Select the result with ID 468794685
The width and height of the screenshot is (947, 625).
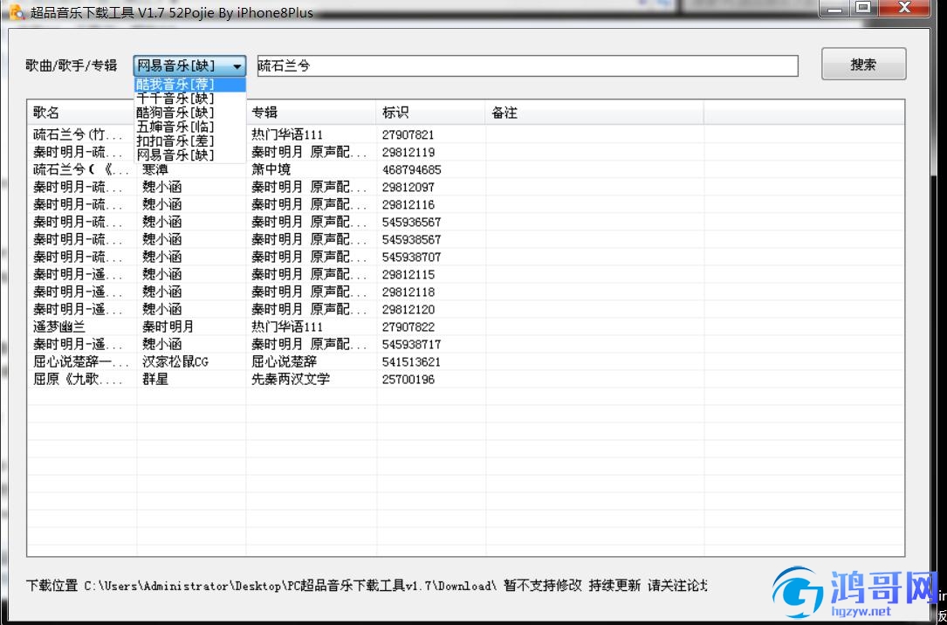point(466,169)
